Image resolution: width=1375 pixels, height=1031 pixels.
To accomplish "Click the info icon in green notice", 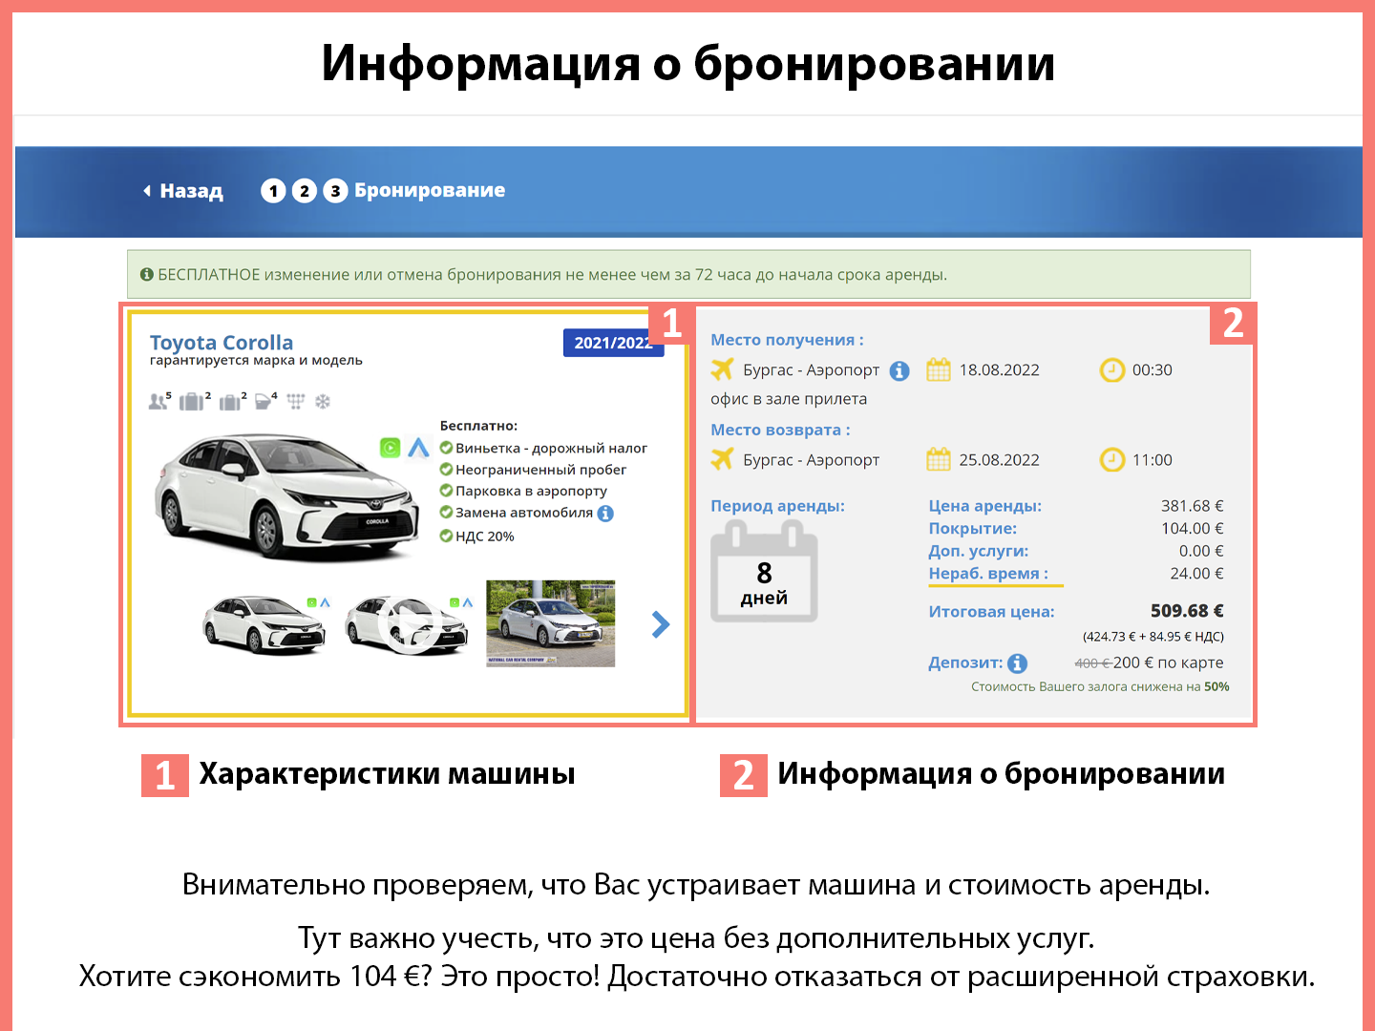I will [x=147, y=275].
